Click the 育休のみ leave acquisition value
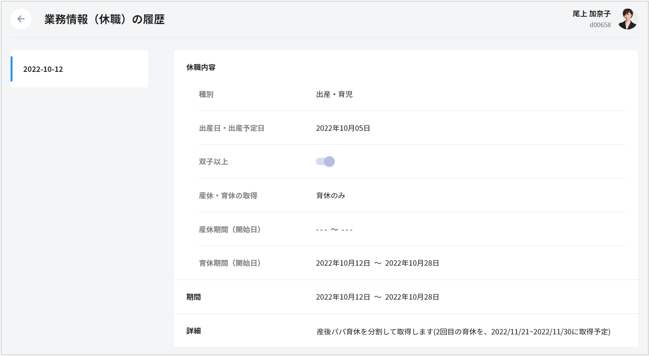 tap(331, 196)
